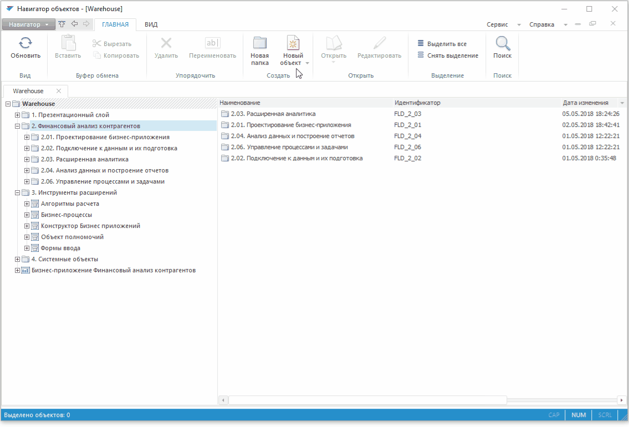
Task: Sort by the Идентификатор column header
Action: click(x=476, y=103)
